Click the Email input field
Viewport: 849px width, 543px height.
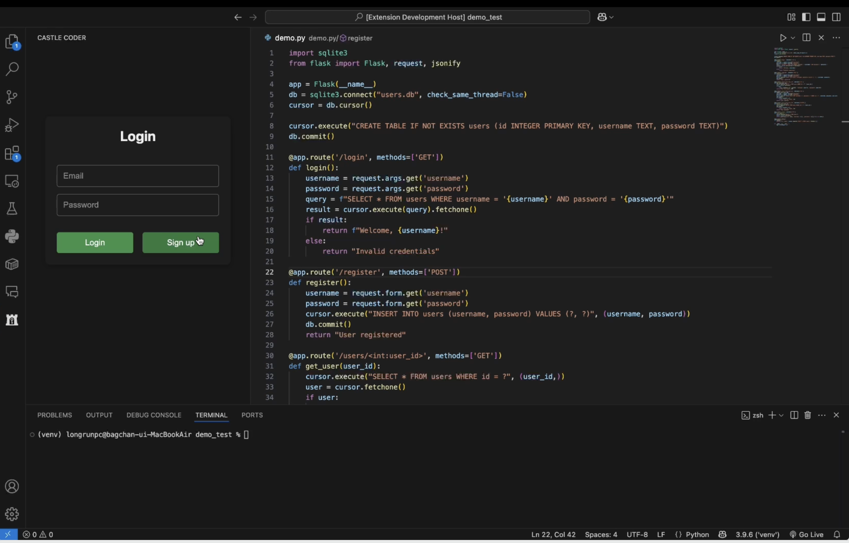click(137, 176)
